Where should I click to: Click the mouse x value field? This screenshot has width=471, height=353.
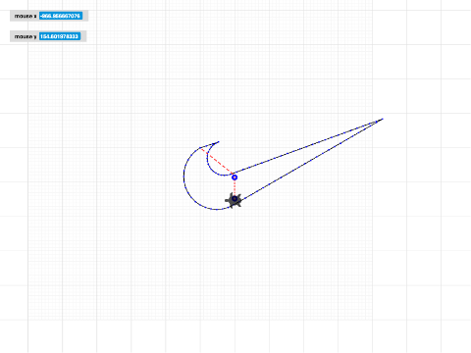coord(61,16)
